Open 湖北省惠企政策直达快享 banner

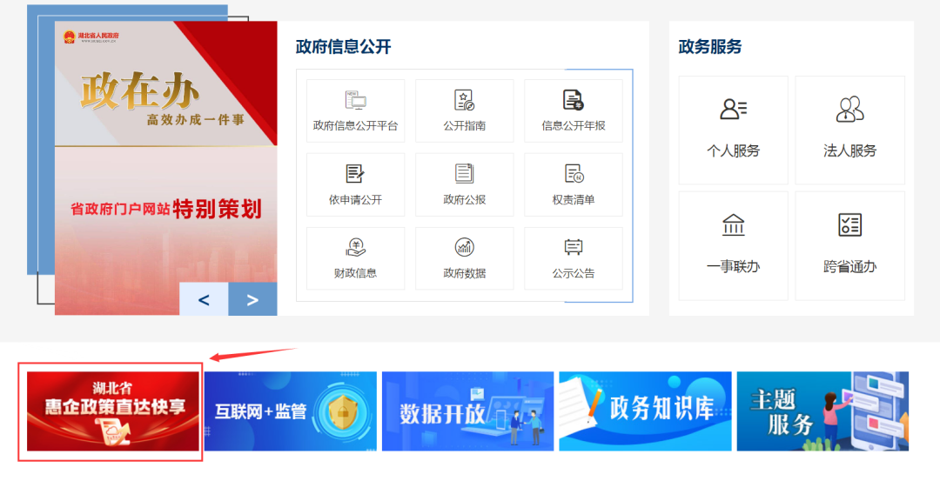113,411
